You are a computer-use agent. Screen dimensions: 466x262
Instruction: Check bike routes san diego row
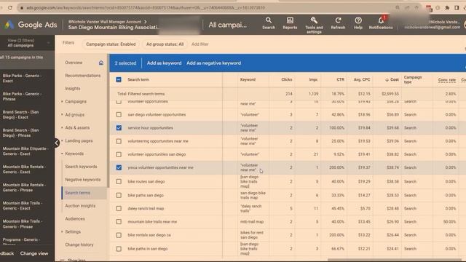pos(119,181)
